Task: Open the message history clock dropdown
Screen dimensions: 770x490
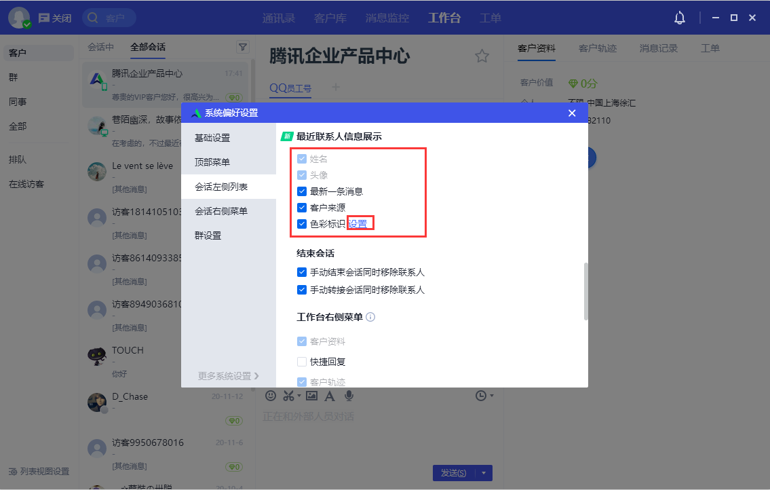Action: (484, 396)
